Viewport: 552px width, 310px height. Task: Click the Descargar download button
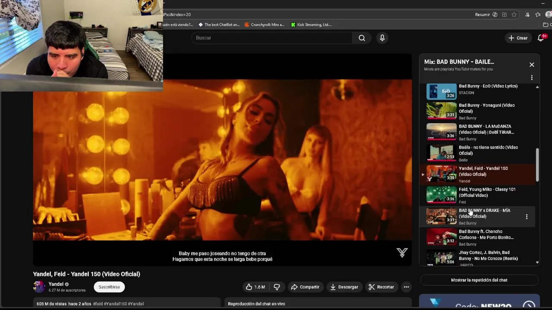(344, 287)
